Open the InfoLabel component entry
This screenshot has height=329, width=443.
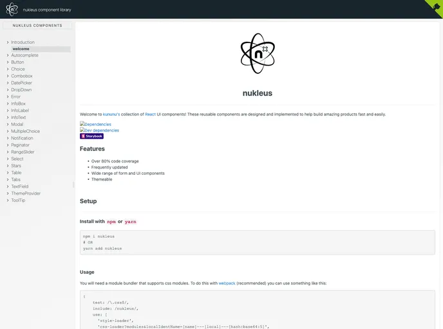click(20, 111)
